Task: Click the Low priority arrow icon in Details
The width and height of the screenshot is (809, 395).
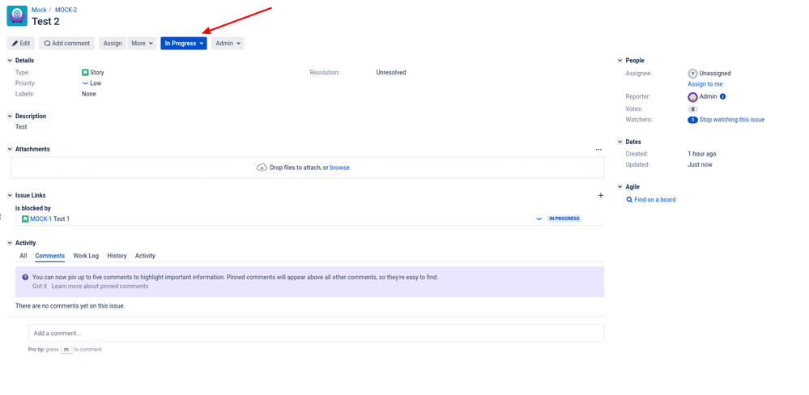Action: (x=85, y=83)
